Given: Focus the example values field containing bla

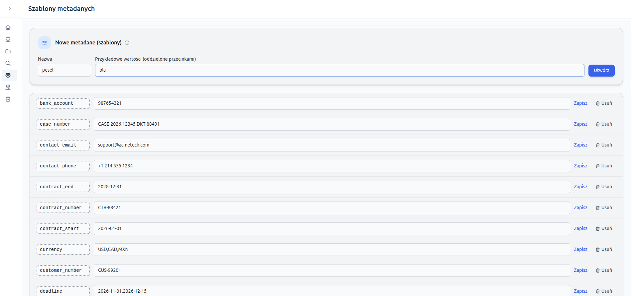Looking at the screenshot, I should (x=339, y=70).
